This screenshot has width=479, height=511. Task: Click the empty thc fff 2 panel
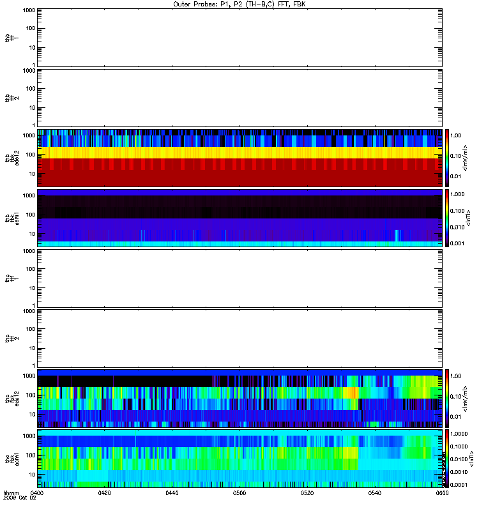pos(240,338)
